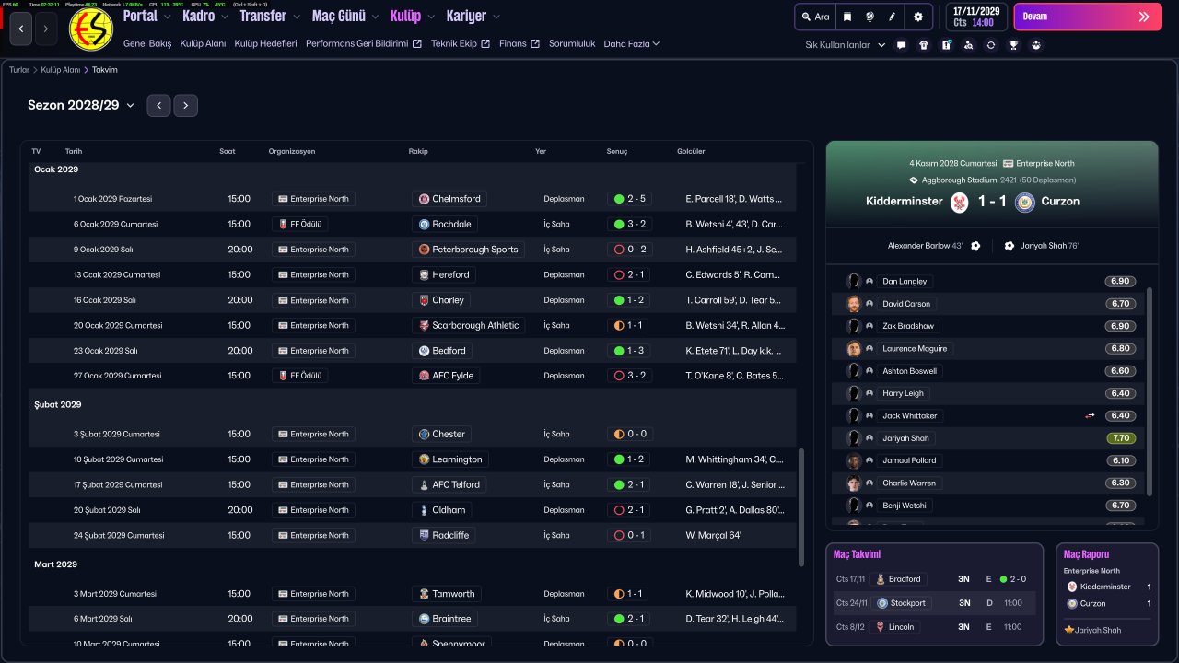The width and height of the screenshot is (1179, 663).
Task: Expand the Kadro chevron arrow
Action: [226, 17]
